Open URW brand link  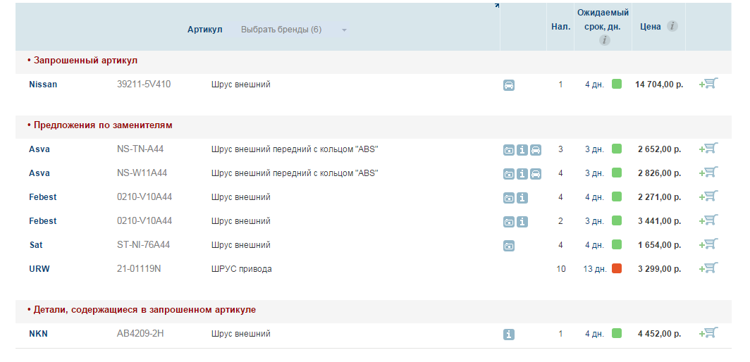tap(39, 269)
